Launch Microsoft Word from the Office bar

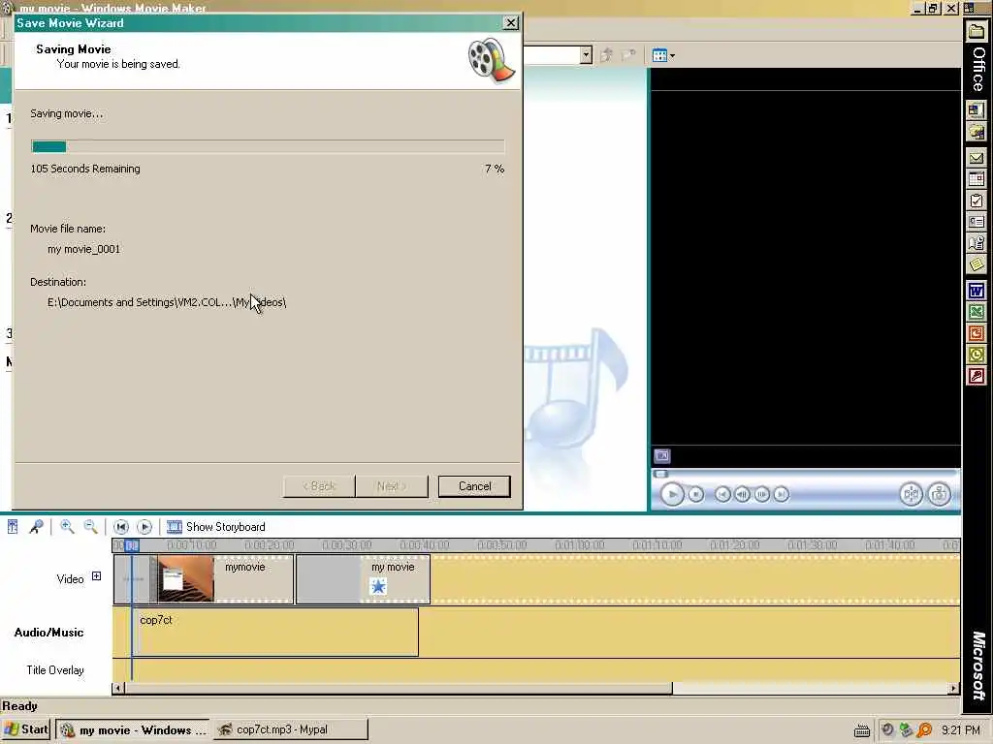977,292
